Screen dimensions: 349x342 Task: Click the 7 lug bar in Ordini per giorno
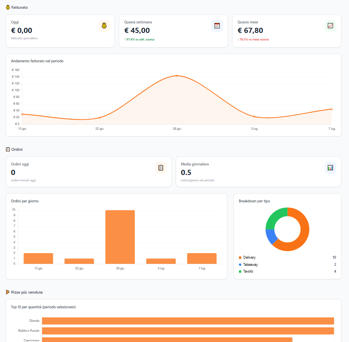[x=202, y=258]
